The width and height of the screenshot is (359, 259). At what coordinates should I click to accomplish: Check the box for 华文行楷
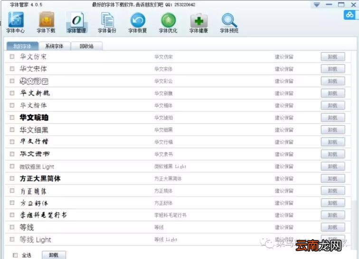[x=12, y=142]
